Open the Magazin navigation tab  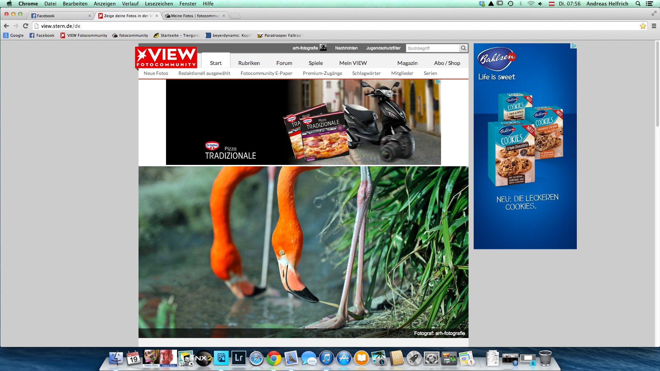pos(407,63)
